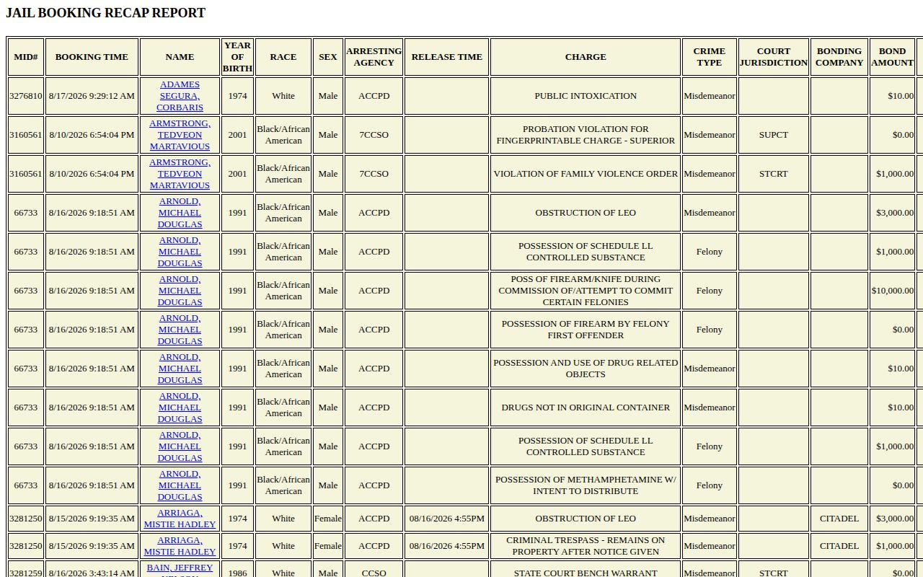Open ARNOLD link in the drugs not in original container row
The image size is (923, 577).
click(180, 408)
